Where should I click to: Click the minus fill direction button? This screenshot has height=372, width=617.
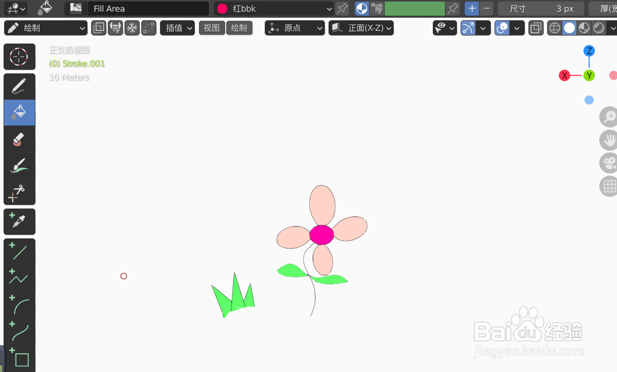(486, 8)
